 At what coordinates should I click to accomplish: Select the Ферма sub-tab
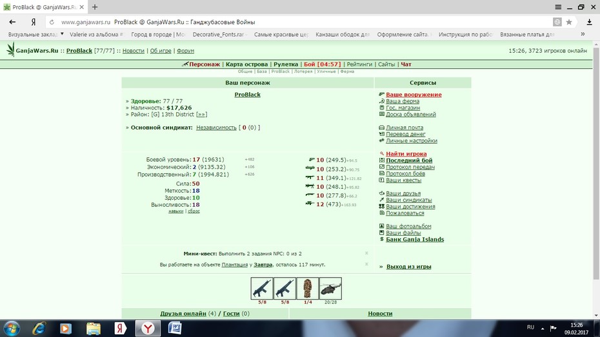[x=347, y=72]
